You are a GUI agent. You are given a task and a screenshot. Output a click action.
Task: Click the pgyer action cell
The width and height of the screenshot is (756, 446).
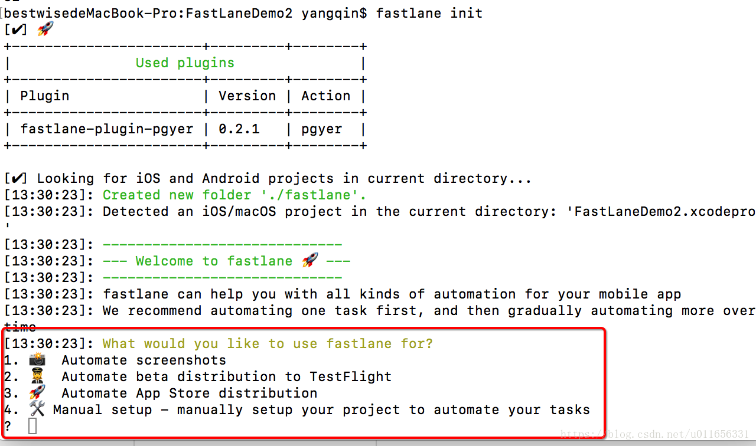[x=321, y=129]
